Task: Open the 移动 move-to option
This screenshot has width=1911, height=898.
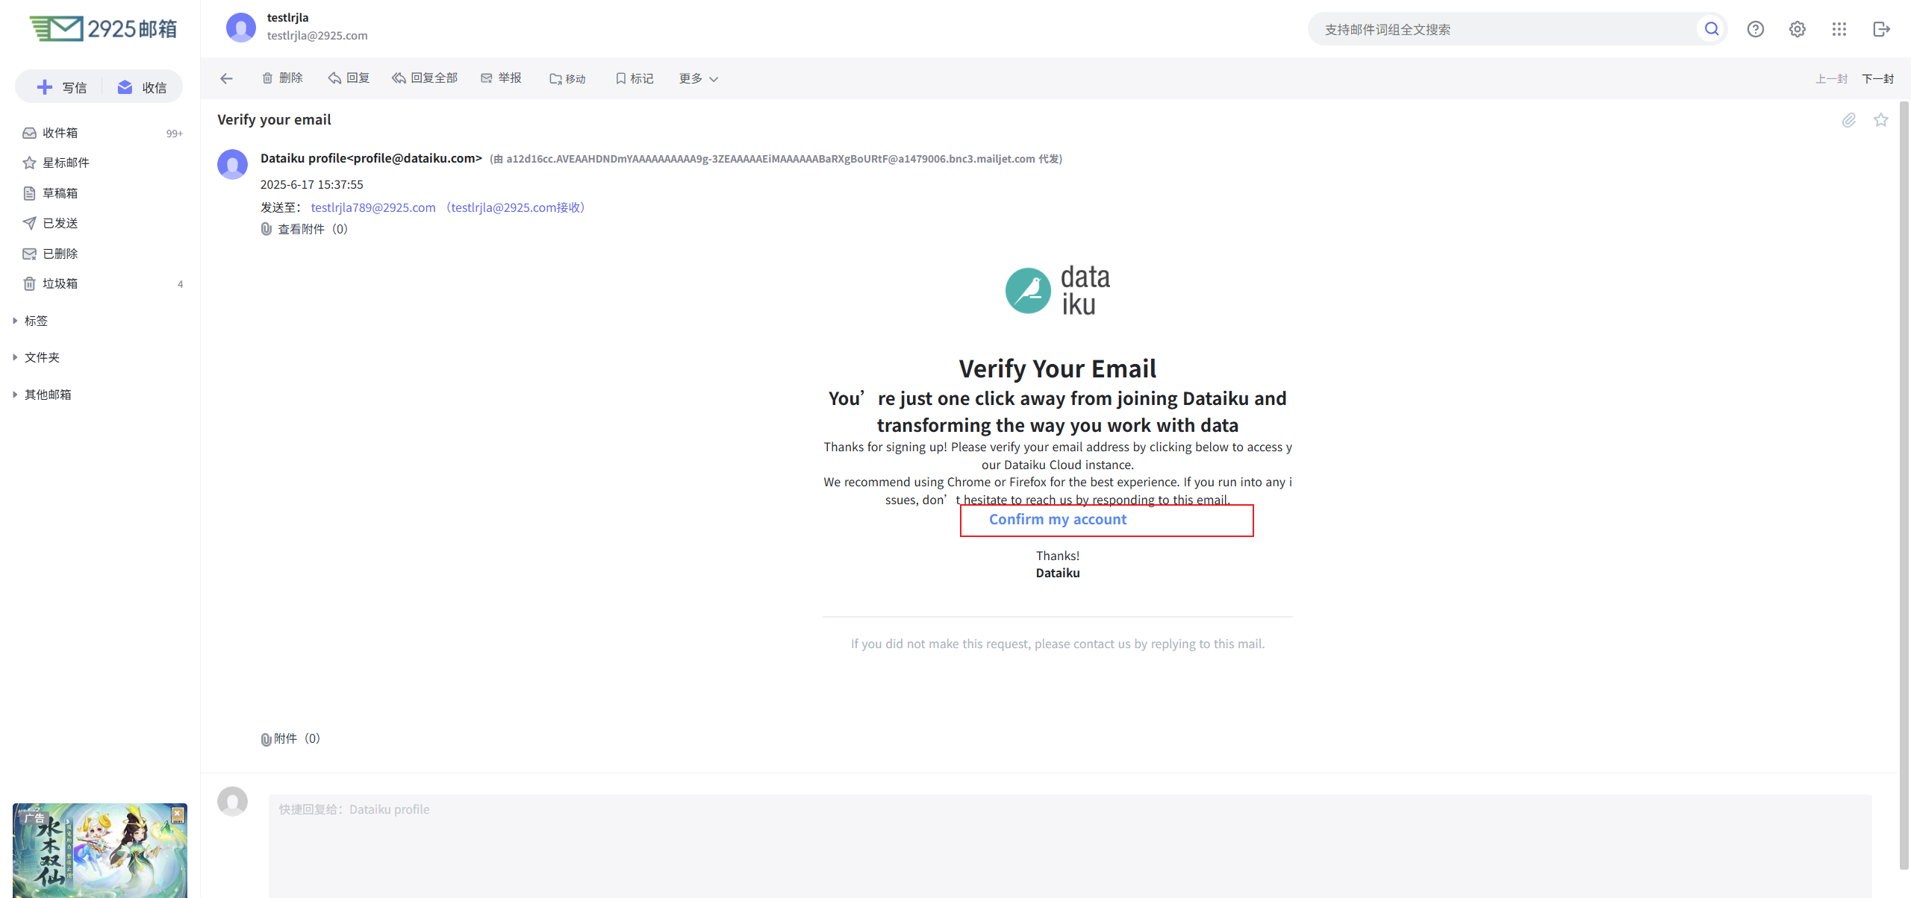Action: [567, 78]
